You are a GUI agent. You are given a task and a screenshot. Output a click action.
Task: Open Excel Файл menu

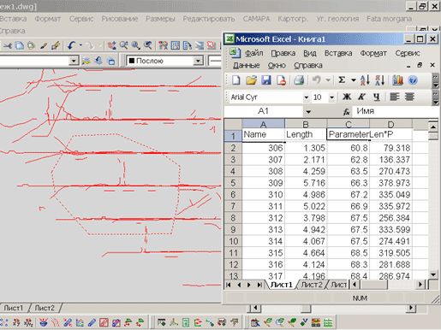tap(254, 53)
